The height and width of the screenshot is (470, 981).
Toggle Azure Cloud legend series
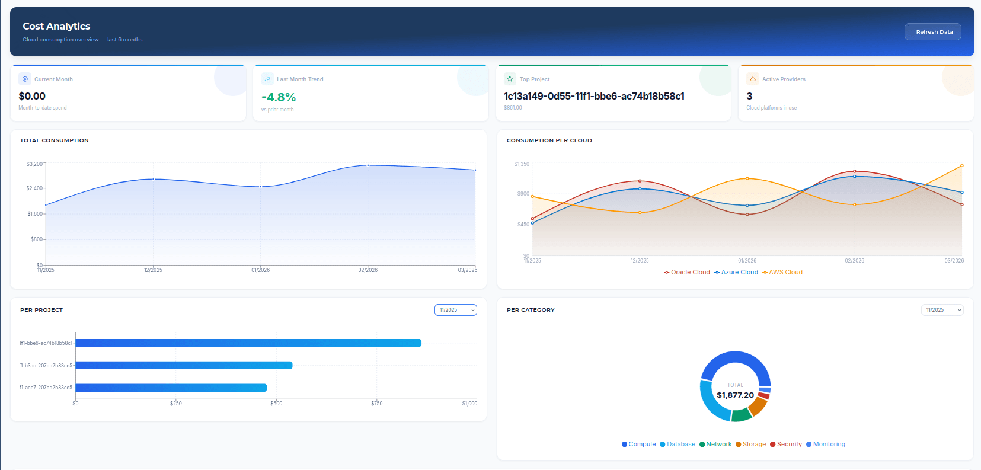click(x=736, y=273)
